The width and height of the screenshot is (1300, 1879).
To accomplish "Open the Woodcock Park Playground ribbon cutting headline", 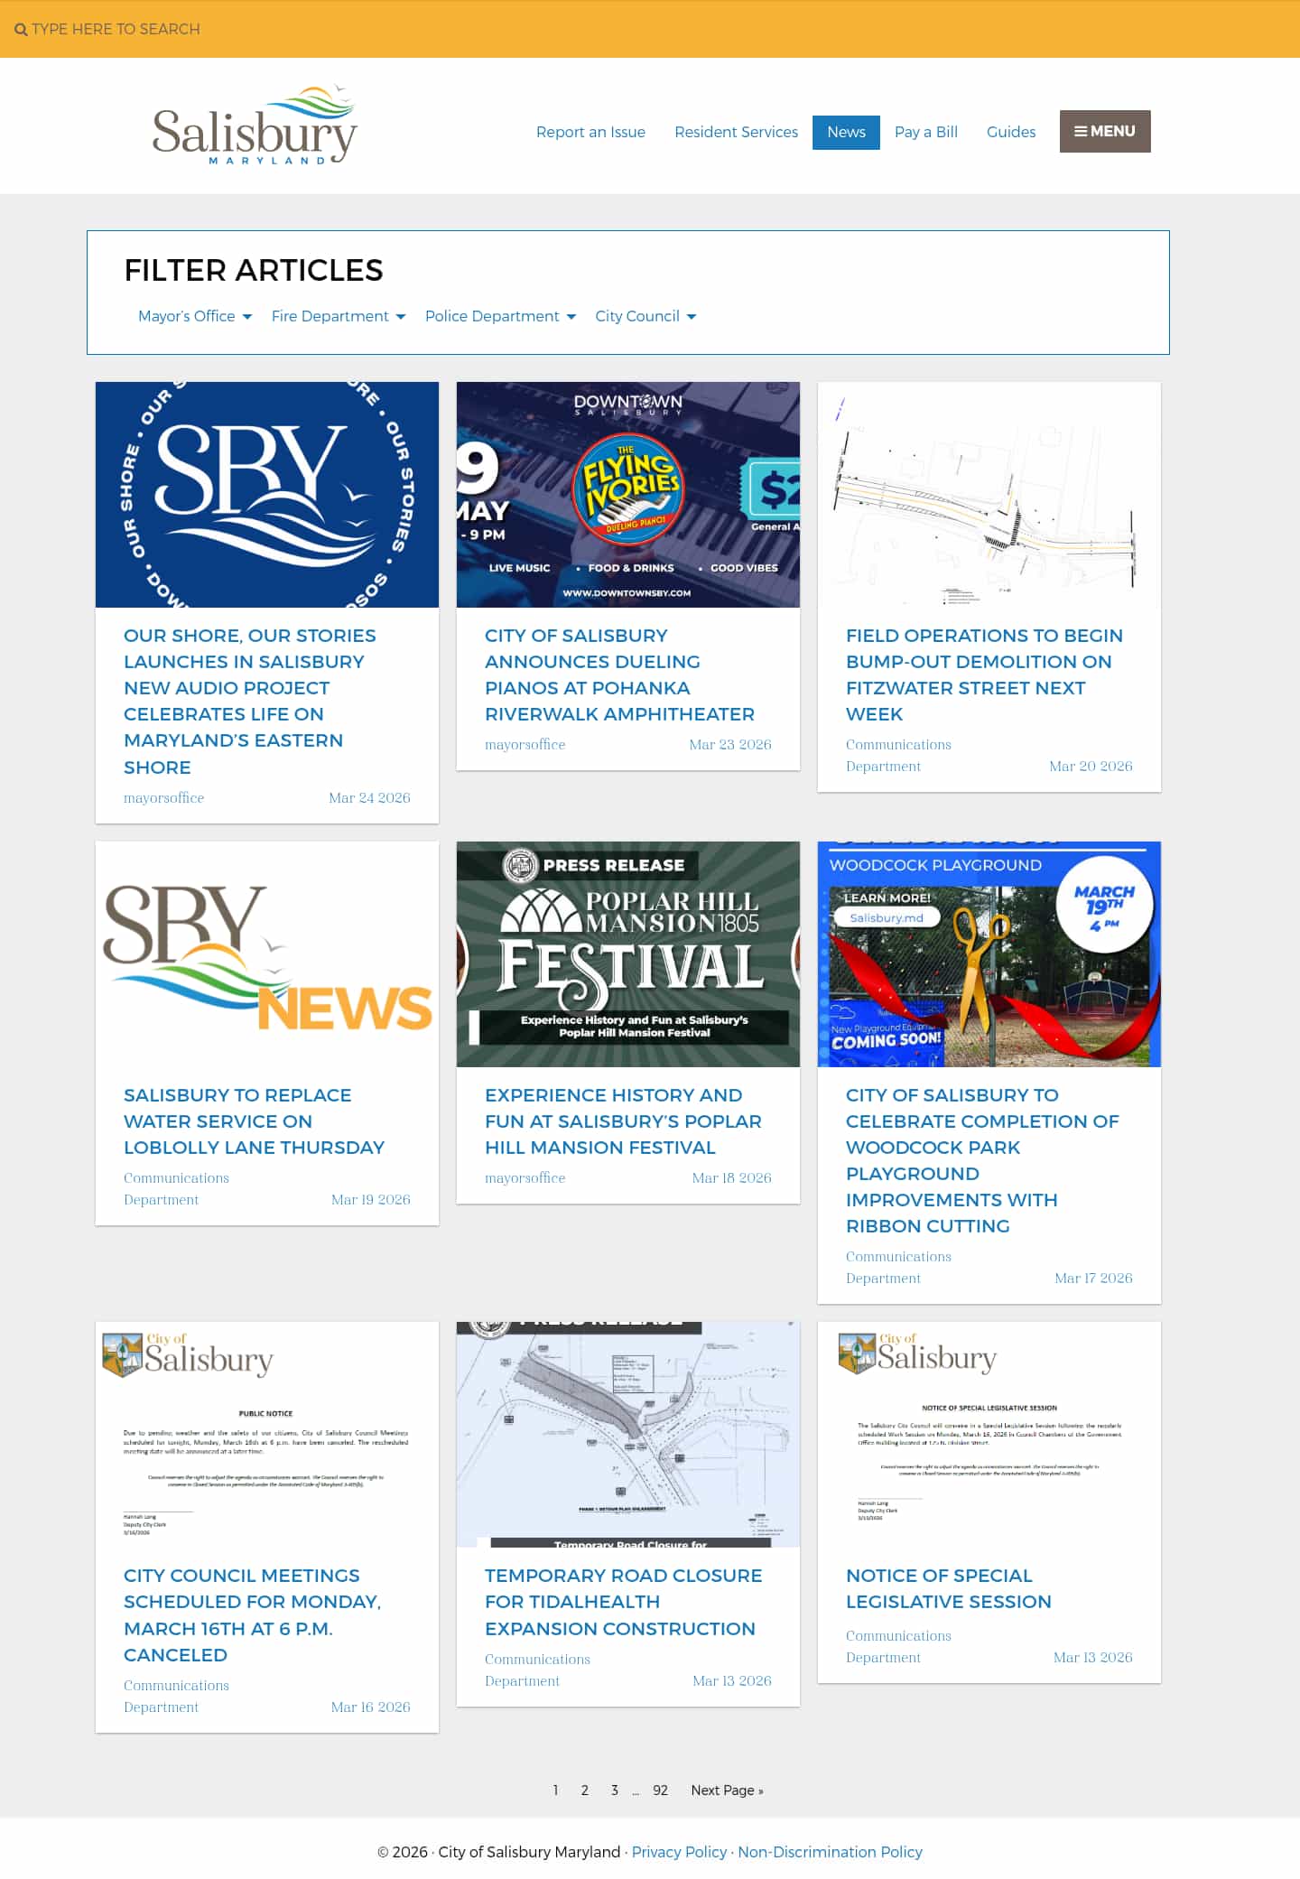I will (x=982, y=1160).
